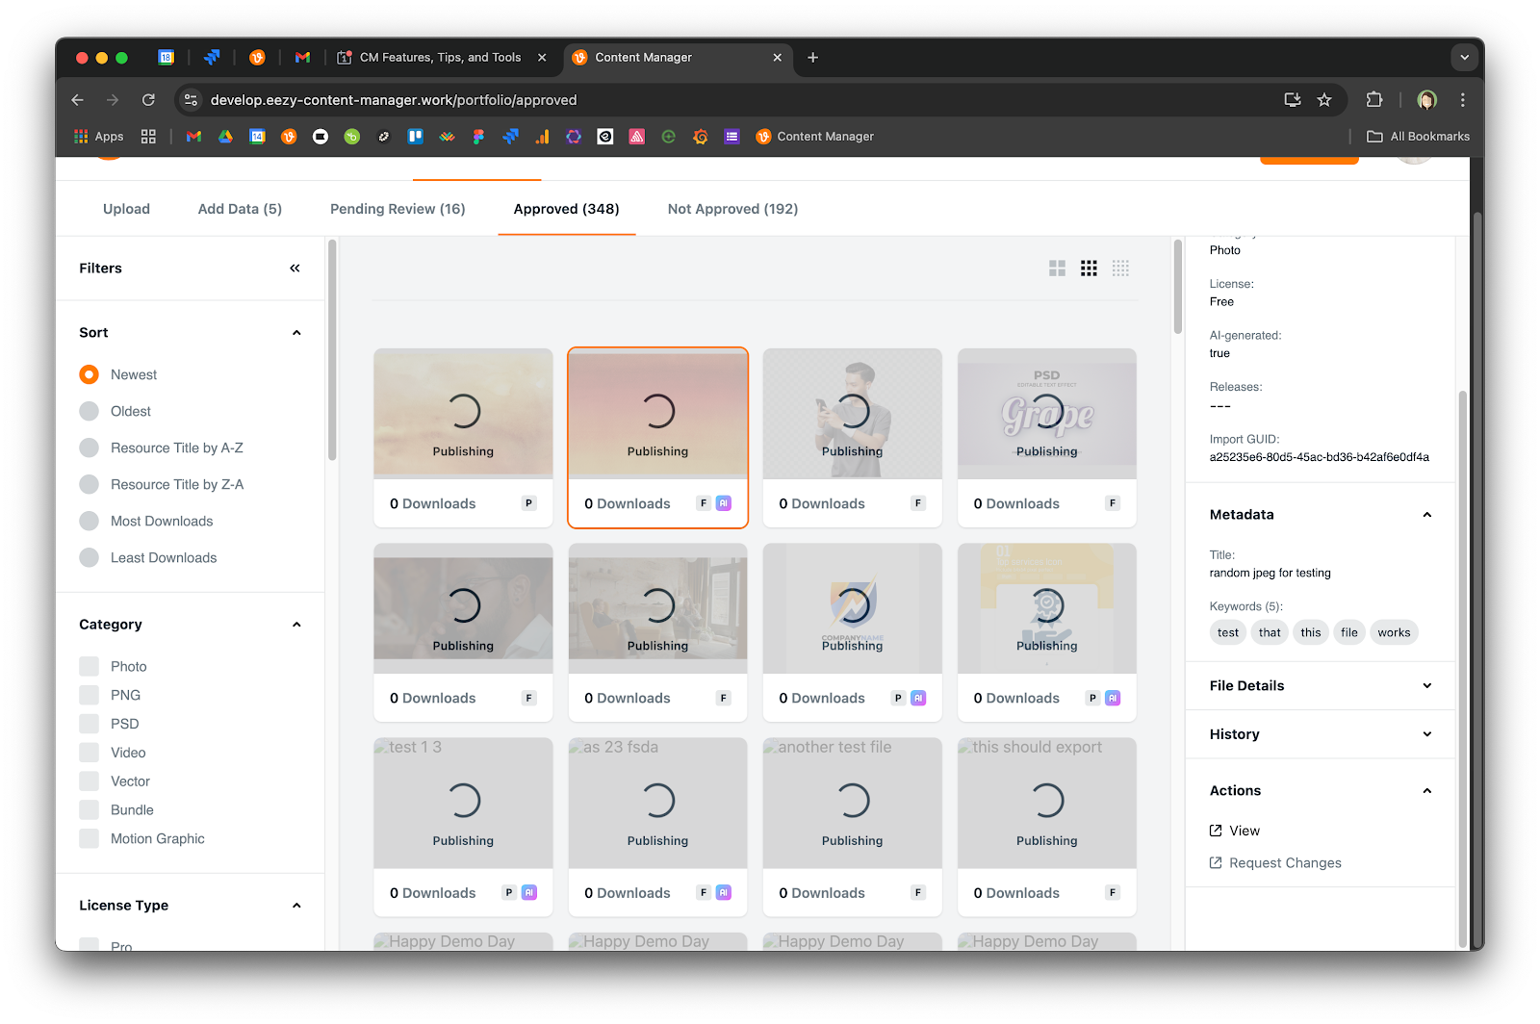Select the medium grid view icon
1540x1024 pixels.
[1089, 269]
